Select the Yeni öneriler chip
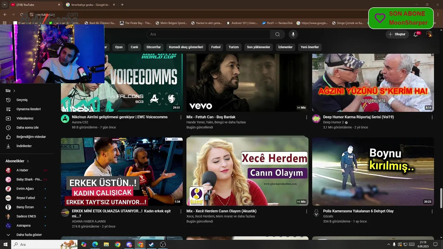 (310, 47)
